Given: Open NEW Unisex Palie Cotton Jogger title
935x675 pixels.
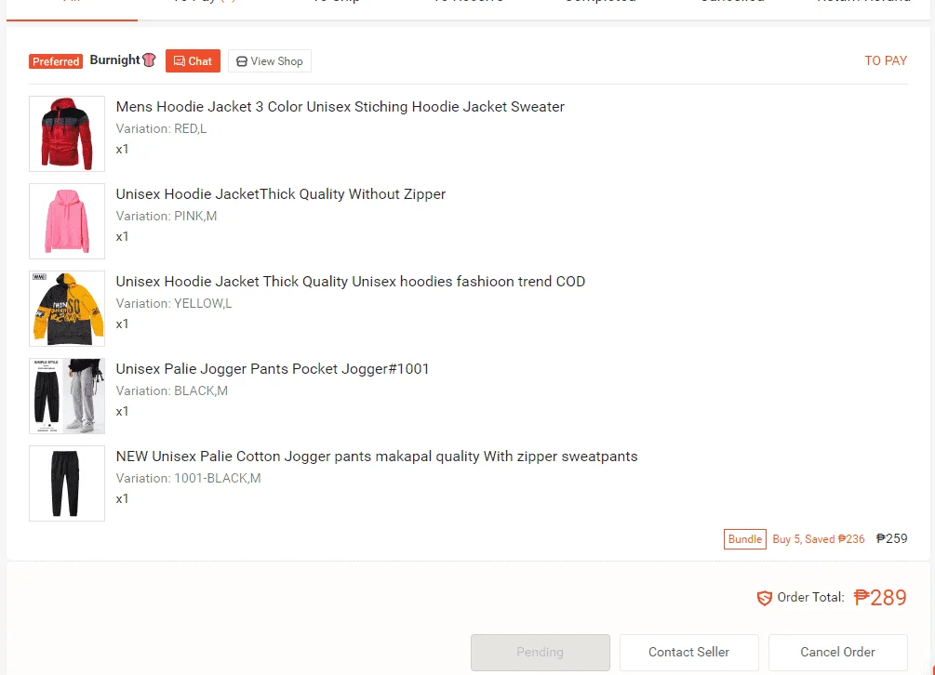Looking at the screenshot, I should 377,457.
